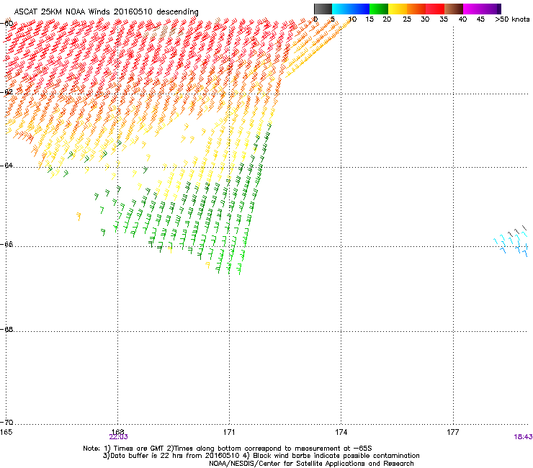Viewport: 533px width, 468px height.
Task: Click the latitude label '-64'
Action: click(x=6, y=166)
